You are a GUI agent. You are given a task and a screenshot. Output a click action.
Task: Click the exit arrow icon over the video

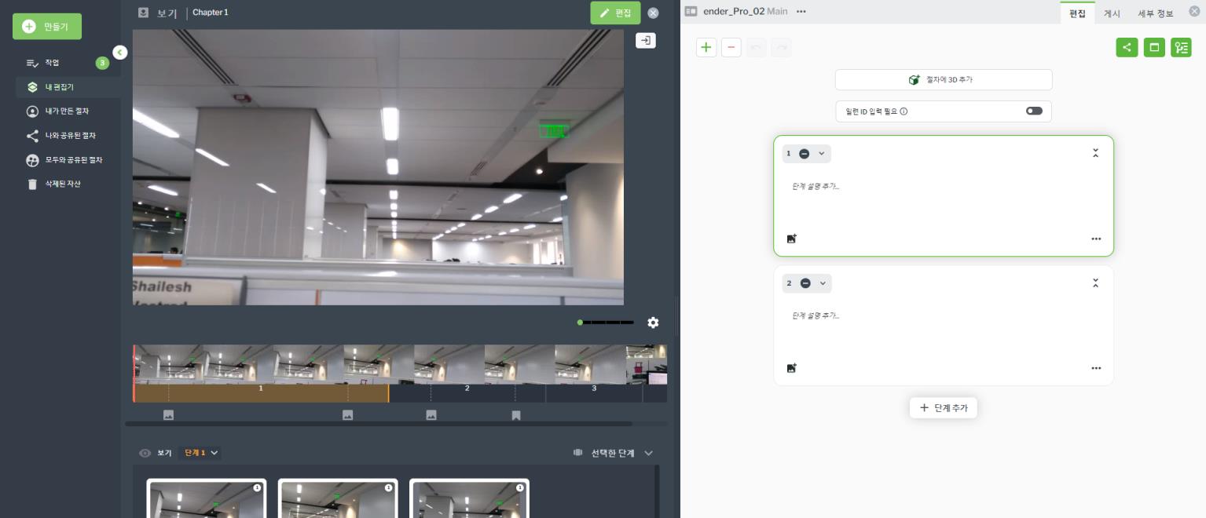coord(645,41)
